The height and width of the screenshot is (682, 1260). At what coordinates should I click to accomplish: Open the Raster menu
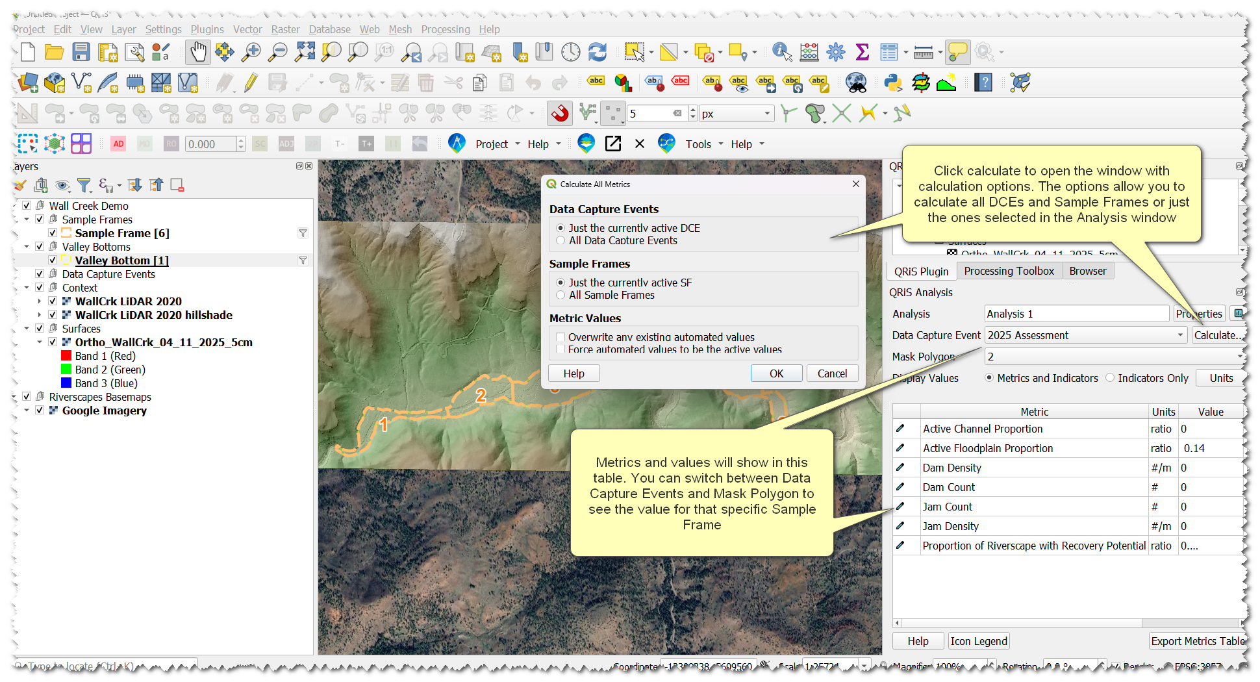286,29
